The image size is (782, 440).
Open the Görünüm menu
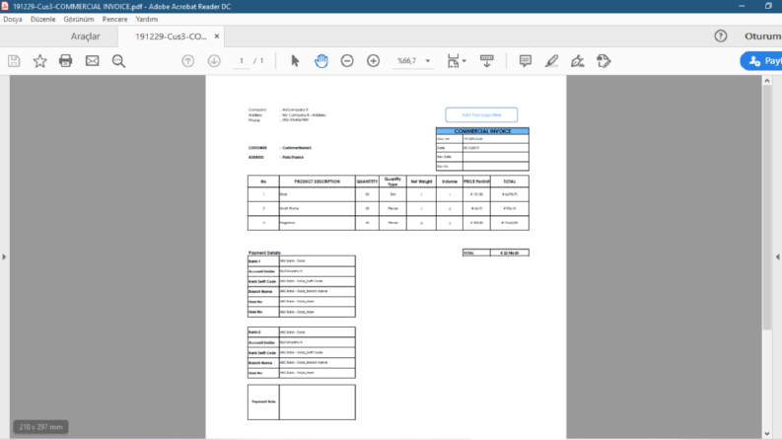pyautogui.click(x=79, y=19)
